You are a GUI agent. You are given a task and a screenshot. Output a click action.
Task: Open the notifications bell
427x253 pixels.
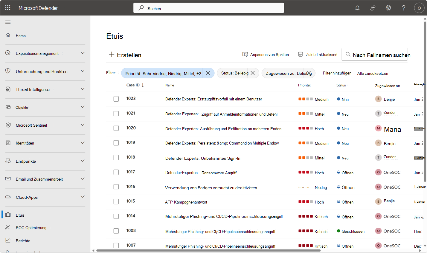pos(357,8)
